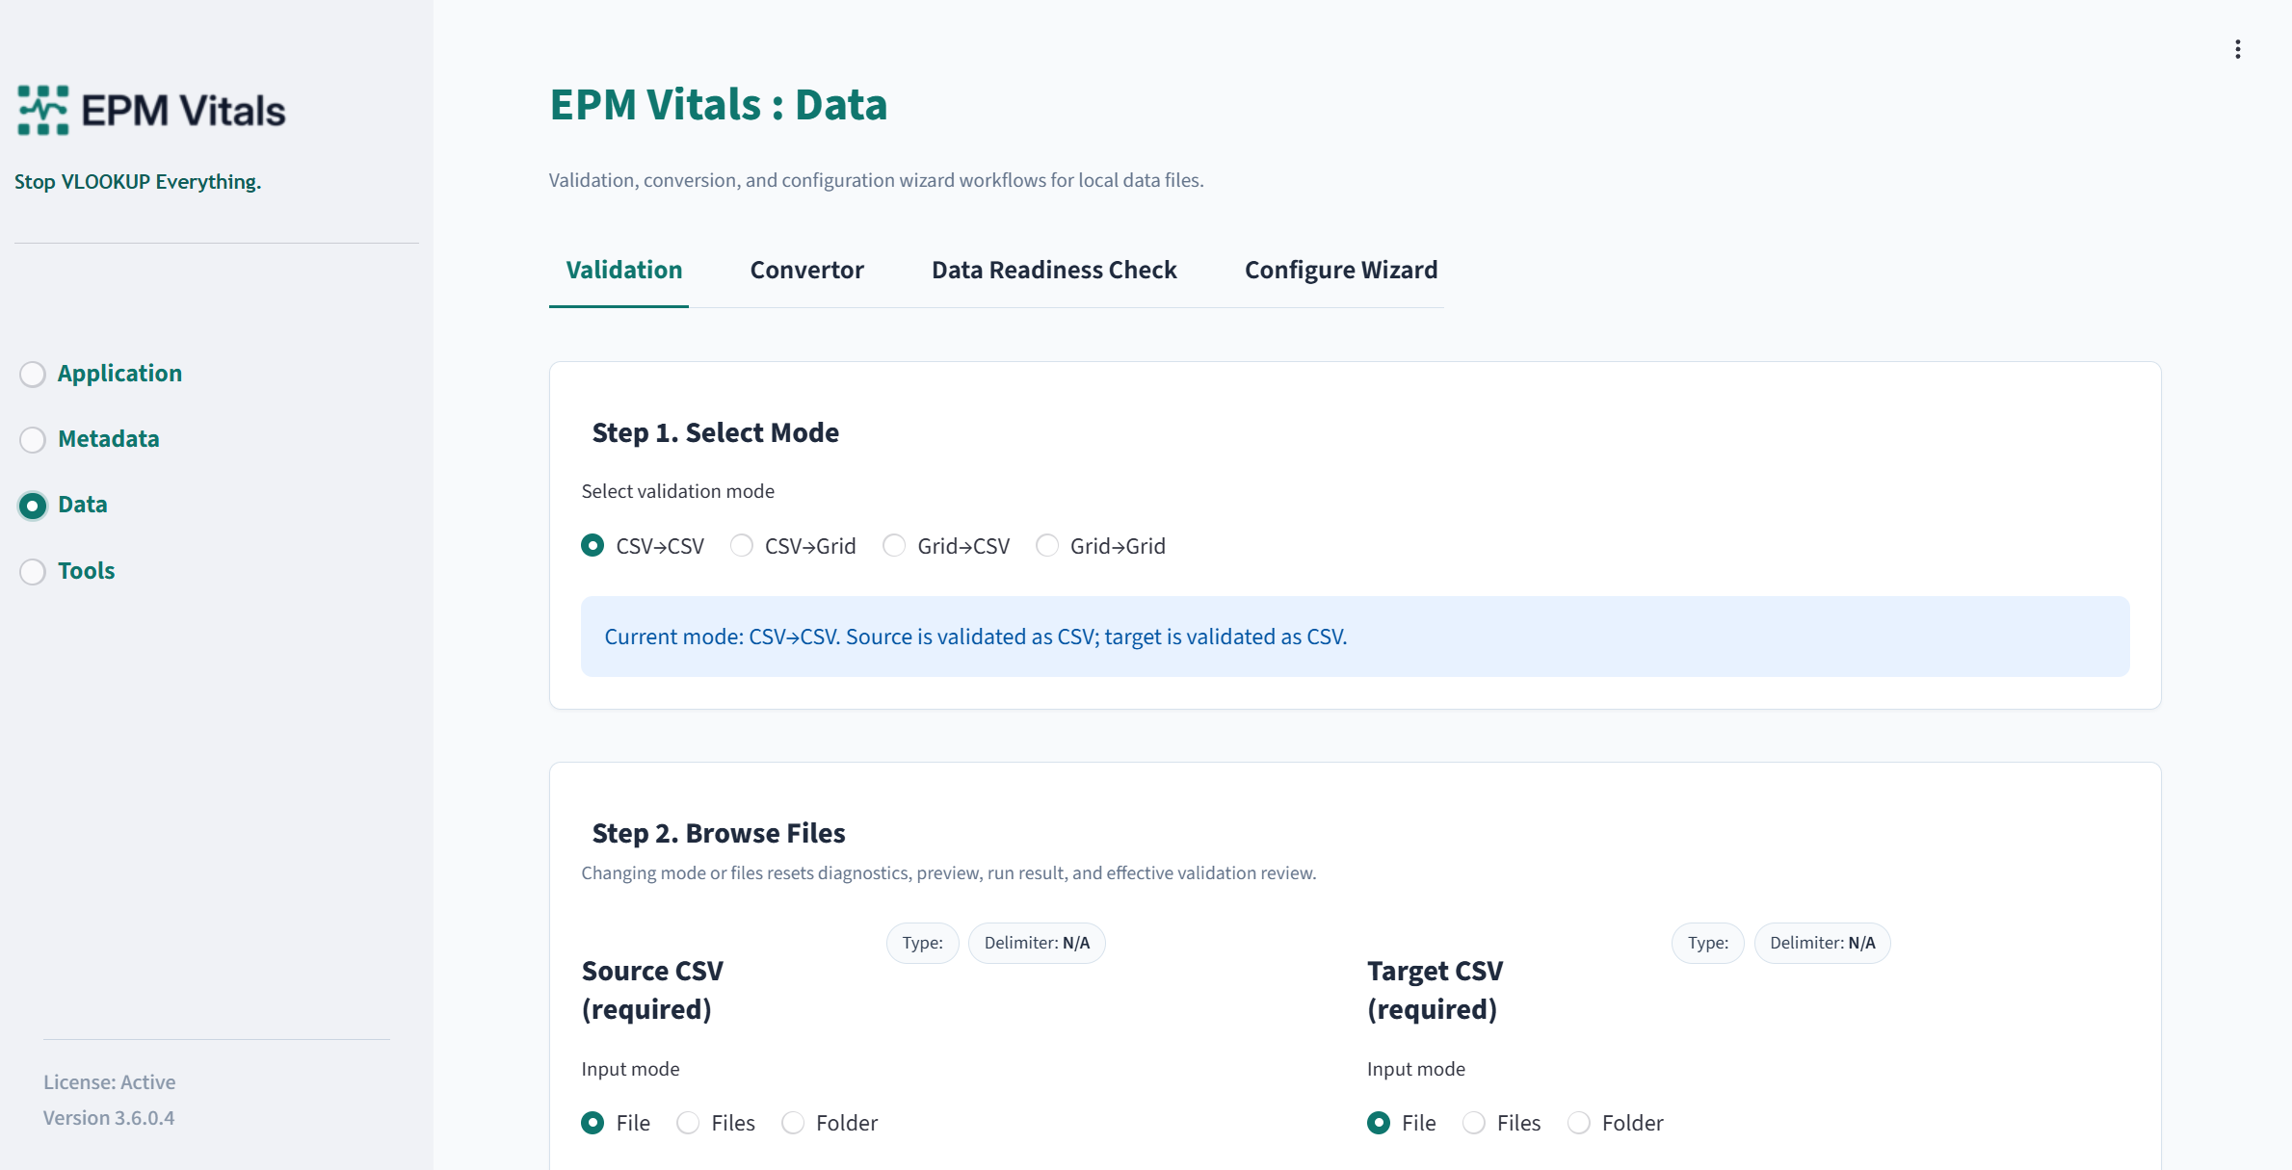Set Source CSV input mode to Folder

pyautogui.click(x=830, y=1123)
